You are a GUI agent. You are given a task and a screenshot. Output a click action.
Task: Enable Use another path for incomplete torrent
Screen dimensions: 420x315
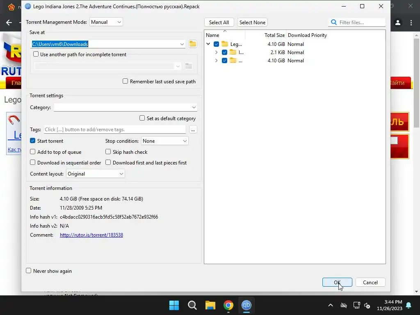pos(36,54)
